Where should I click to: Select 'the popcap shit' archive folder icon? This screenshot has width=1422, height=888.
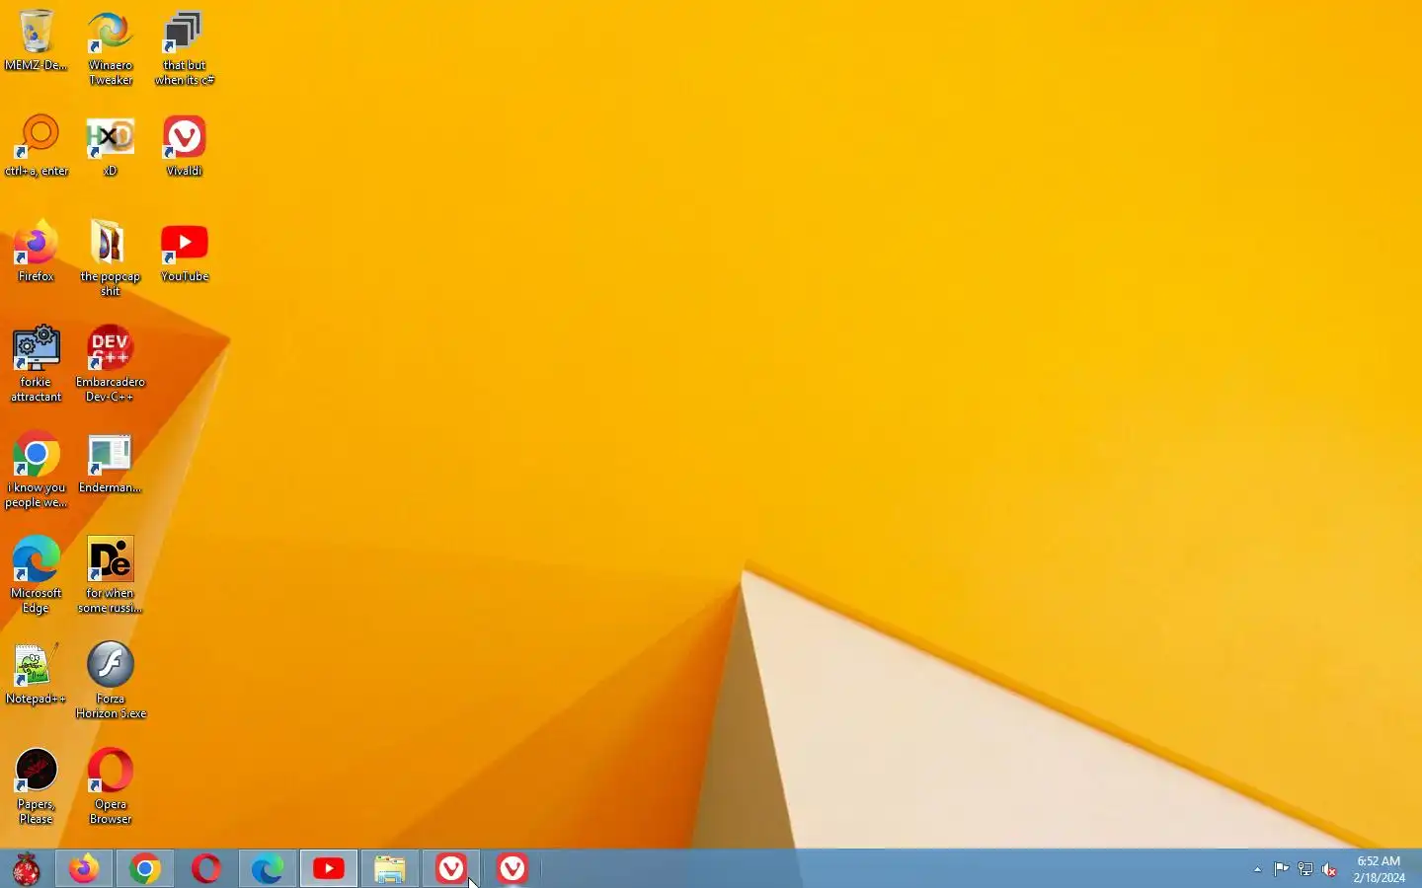(111, 259)
